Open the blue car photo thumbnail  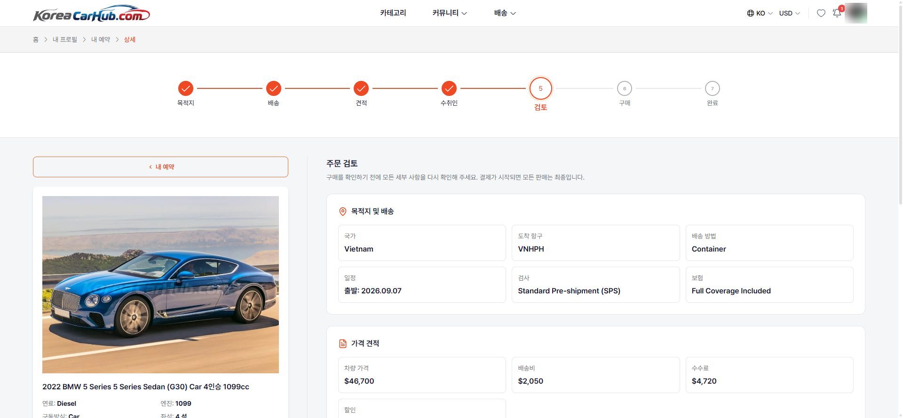(160, 284)
